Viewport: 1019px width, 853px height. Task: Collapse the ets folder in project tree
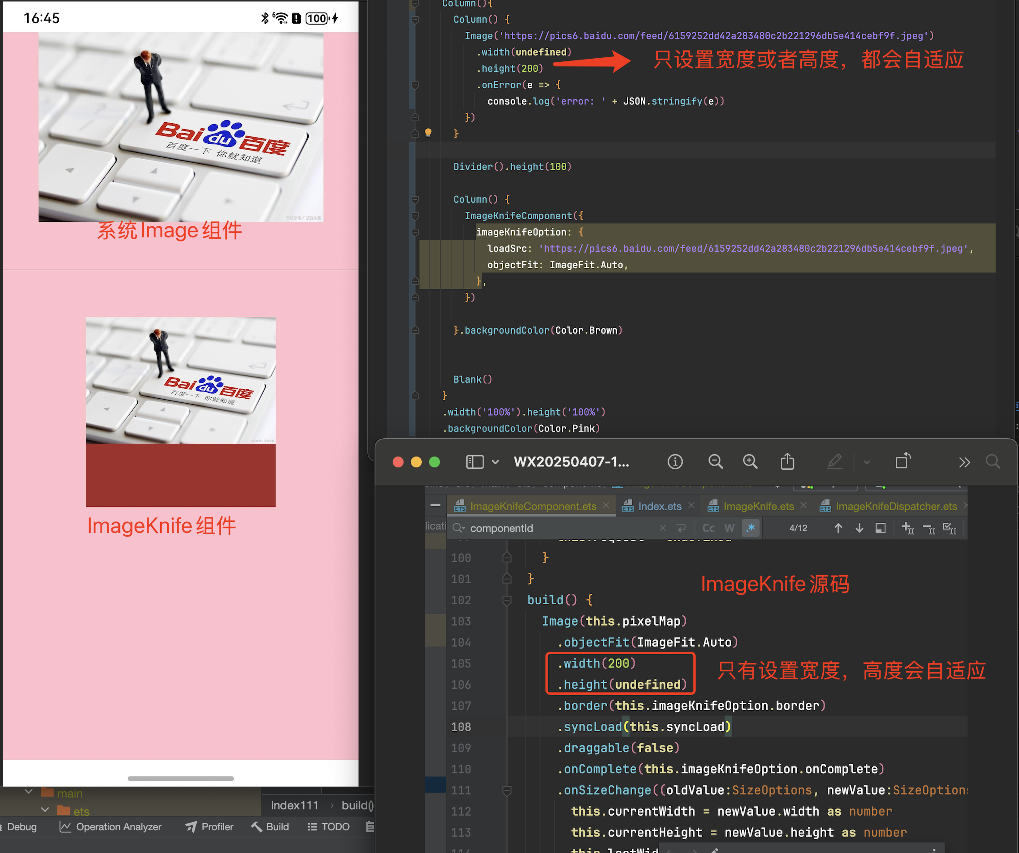point(45,810)
